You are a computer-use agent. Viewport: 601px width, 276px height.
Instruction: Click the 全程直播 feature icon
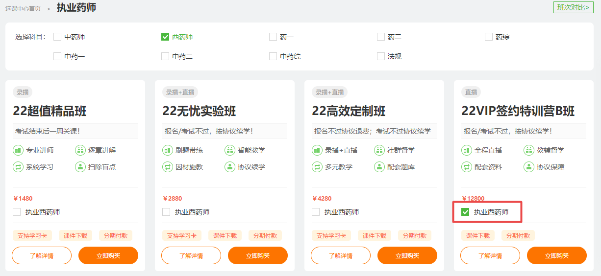point(467,150)
